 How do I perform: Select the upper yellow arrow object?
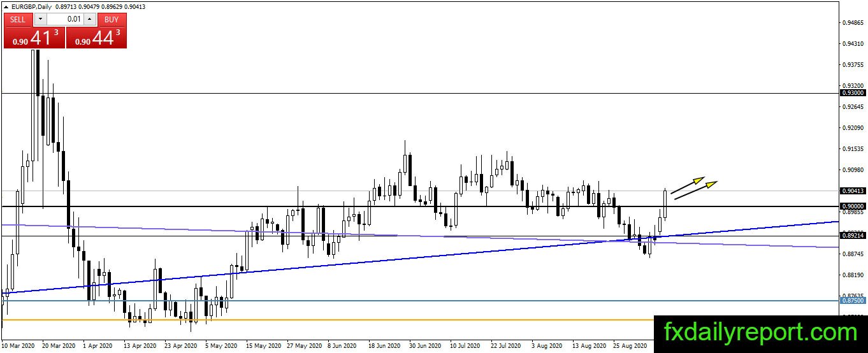coord(688,185)
